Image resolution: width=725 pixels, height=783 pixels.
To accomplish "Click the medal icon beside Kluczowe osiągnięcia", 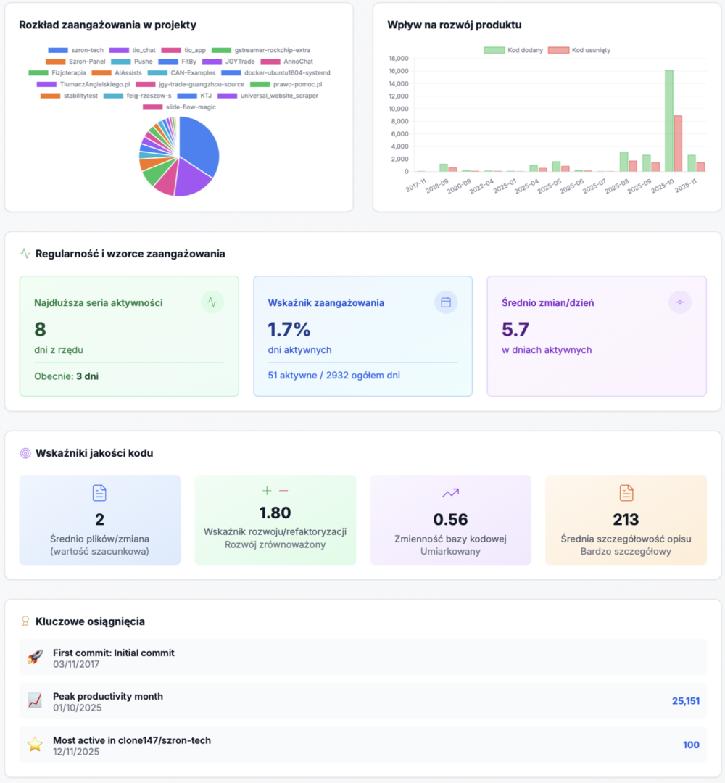I will tap(24, 621).
